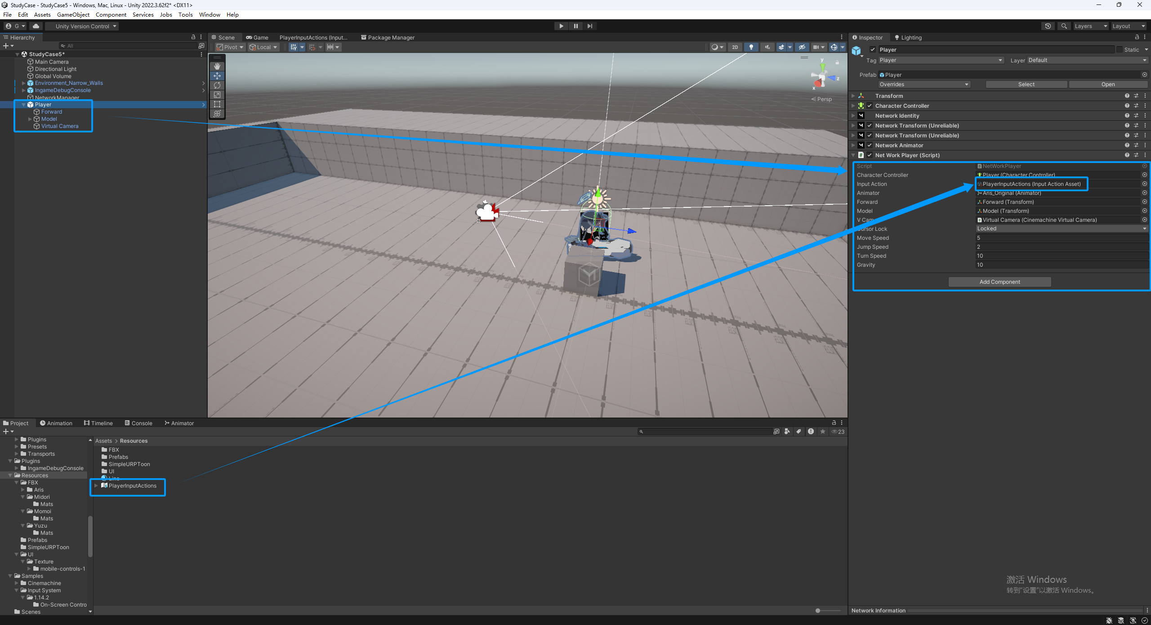Screen dimensions: 1151x625
Task: Open the Undo History icon
Action: pos(1048,26)
